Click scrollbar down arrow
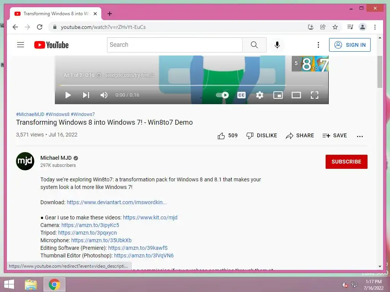390x292 pixels. click(x=380, y=267)
